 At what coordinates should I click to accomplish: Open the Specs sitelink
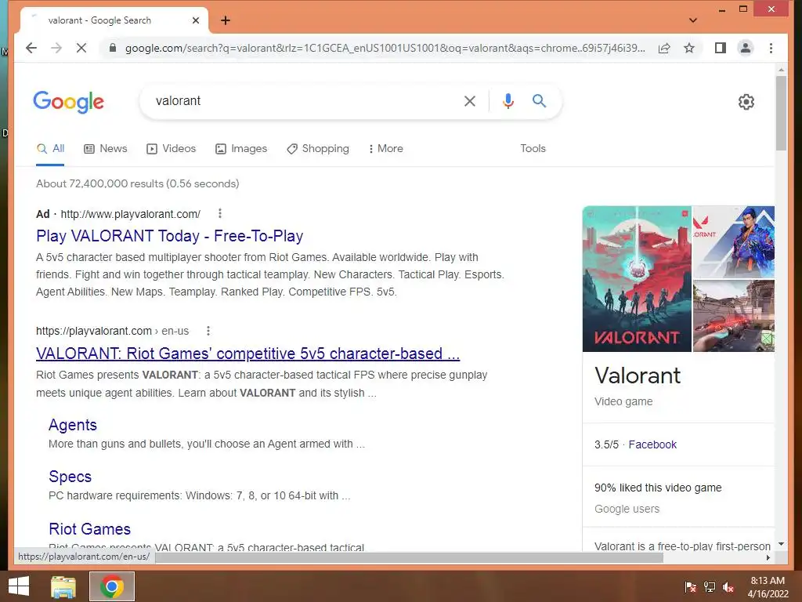pos(70,477)
